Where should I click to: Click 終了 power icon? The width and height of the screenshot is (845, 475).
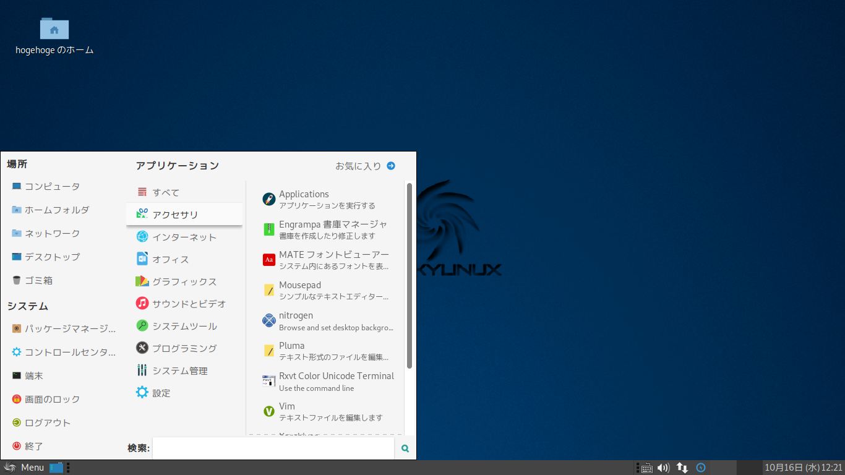click(17, 446)
